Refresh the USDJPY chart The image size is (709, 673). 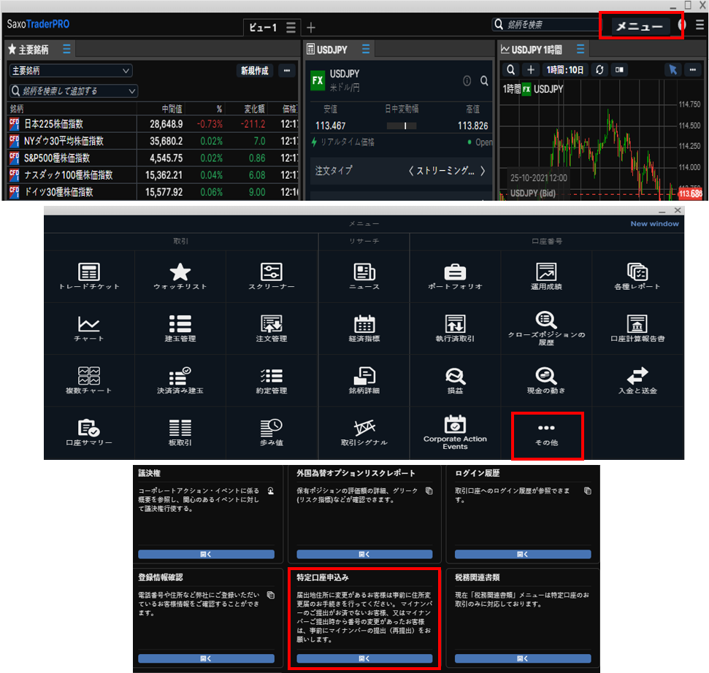click(x=599, y=69)
